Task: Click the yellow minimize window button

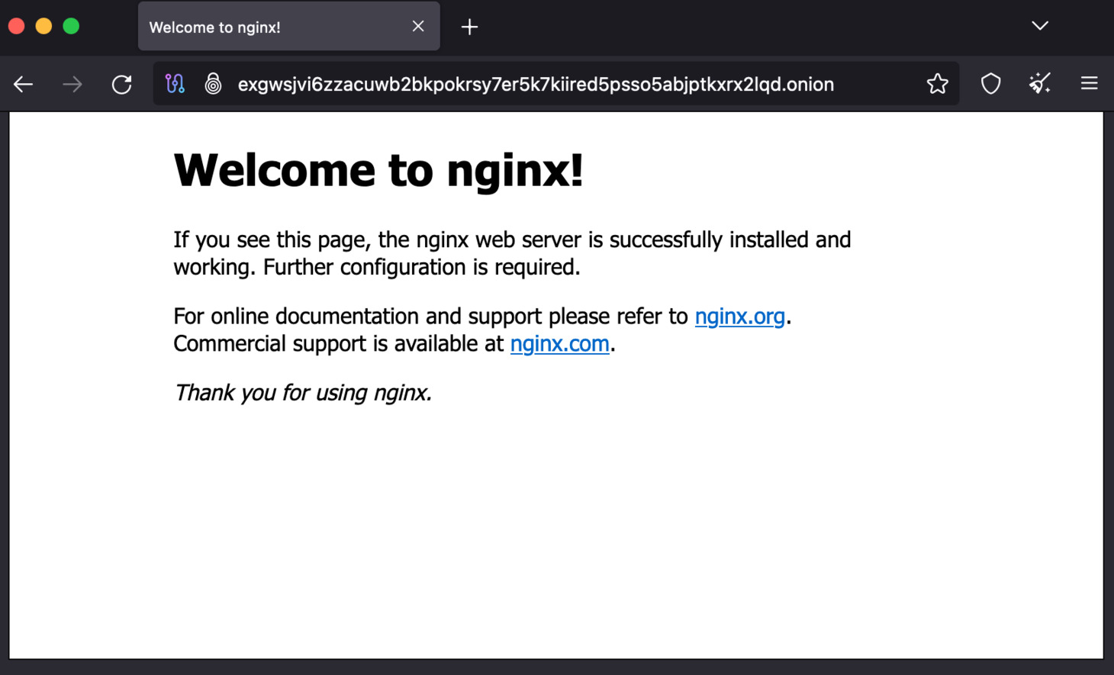Action: pyautogui.click(x=43, y=27)
